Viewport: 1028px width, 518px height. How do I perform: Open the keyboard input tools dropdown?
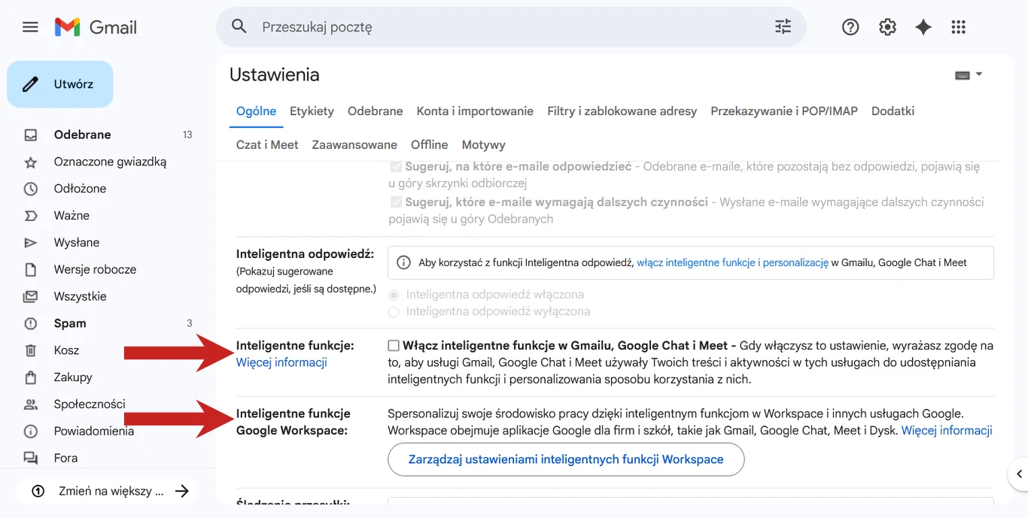click(969, 74)
